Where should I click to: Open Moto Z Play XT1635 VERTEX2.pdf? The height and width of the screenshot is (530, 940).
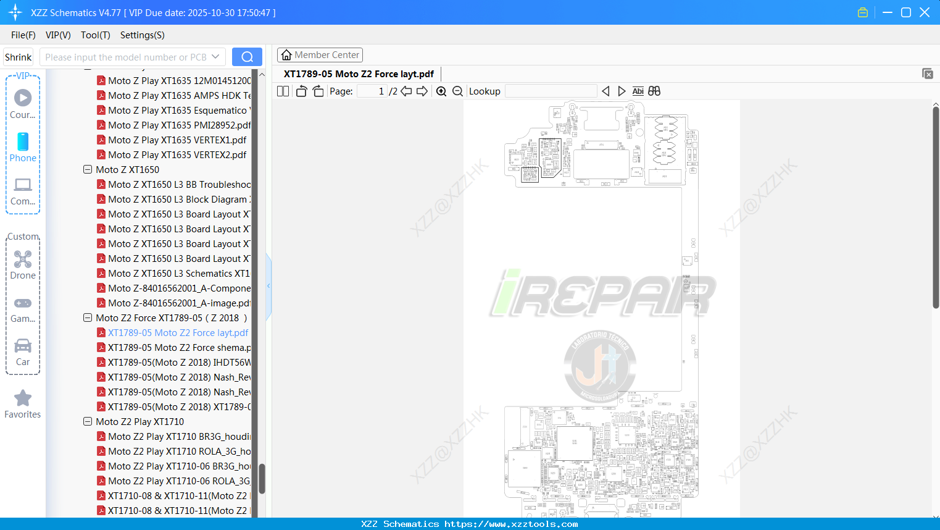pos(177,154)
